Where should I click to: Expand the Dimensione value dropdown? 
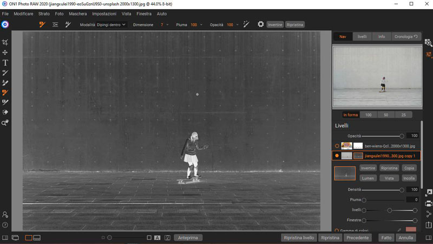click(x=167, y=25)
